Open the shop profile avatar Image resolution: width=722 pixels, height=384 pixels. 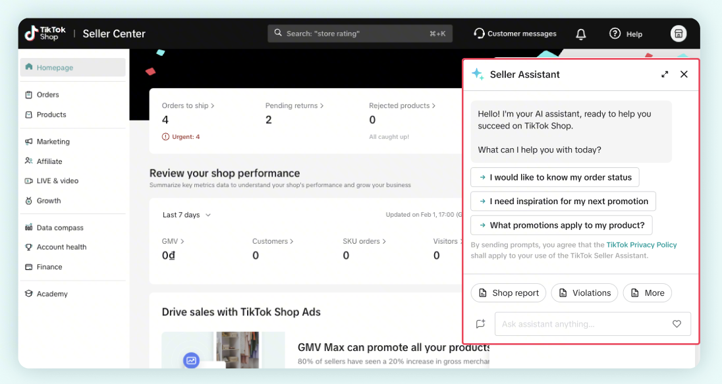click(x=679, y=34)
